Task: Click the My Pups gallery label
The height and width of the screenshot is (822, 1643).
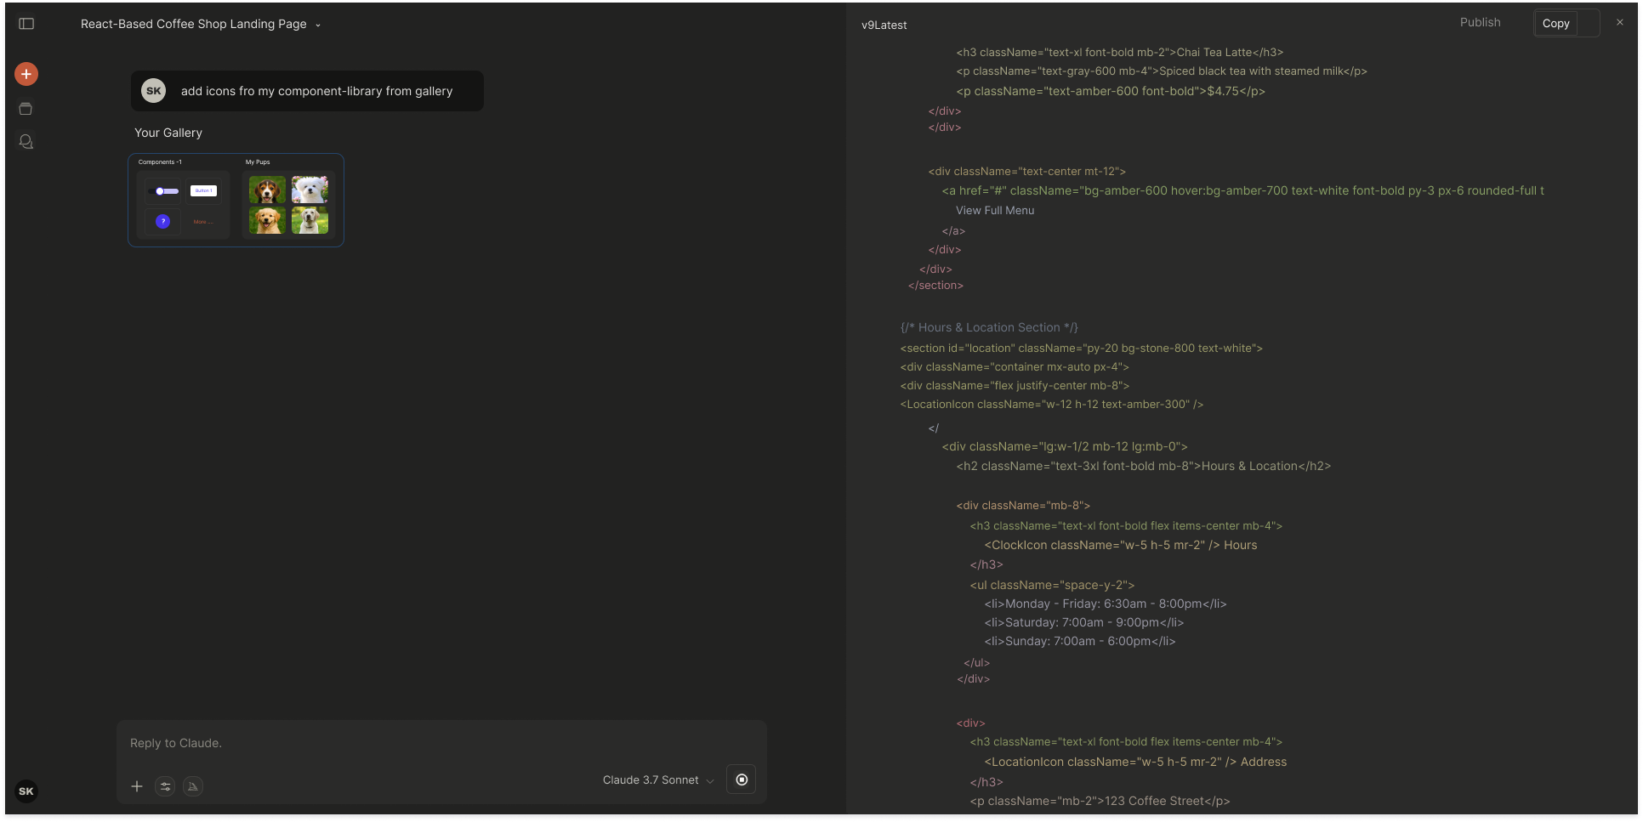Action: 258,162
